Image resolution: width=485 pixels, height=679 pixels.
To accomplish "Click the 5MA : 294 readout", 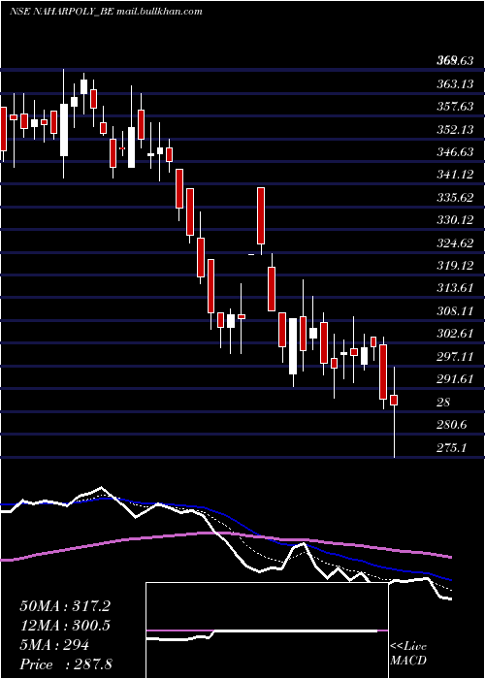I will pos(54,645).
